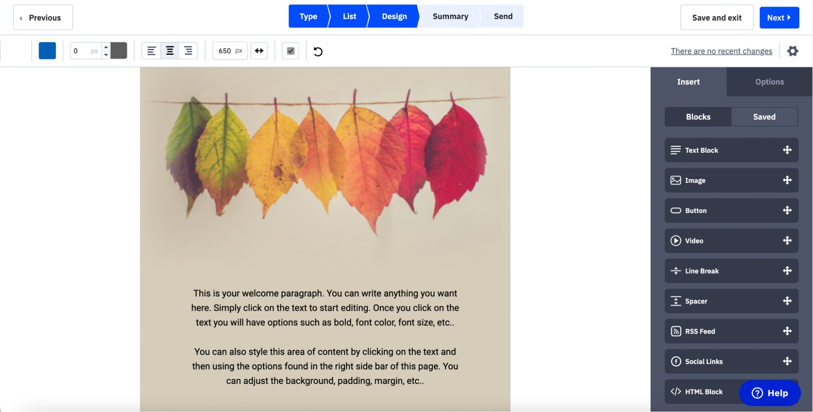Select the Blocks toggle
The image size is (813, 412).
(x=698, y=117)
